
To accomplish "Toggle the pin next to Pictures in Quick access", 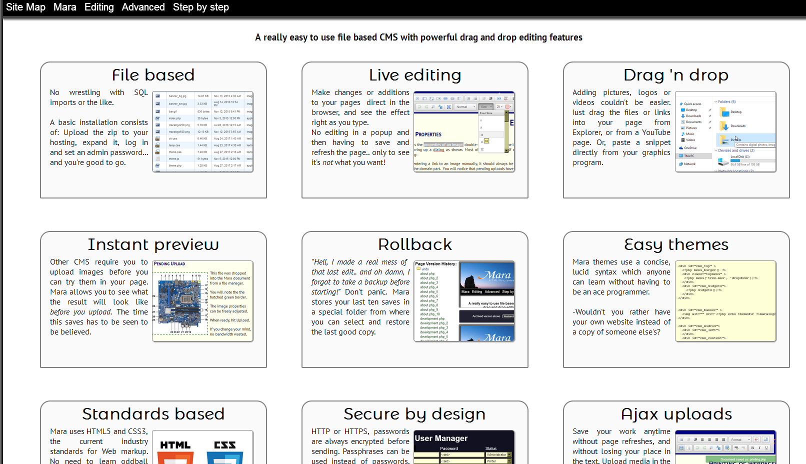I will 709,128.
